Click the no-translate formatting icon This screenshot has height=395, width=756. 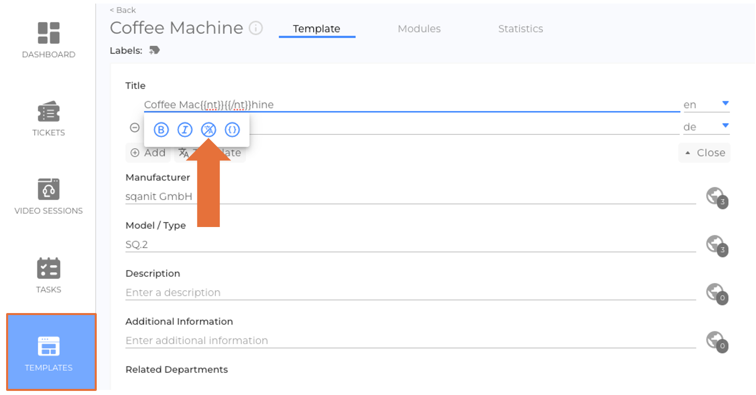click(x=208, y=130)
